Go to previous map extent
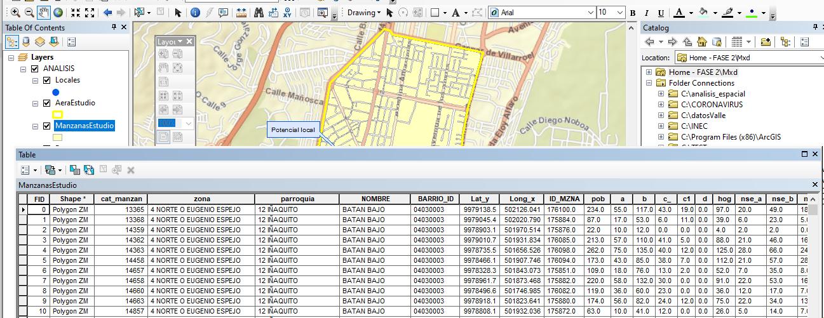Screen dimensions: 824x318 coord(107,13)
